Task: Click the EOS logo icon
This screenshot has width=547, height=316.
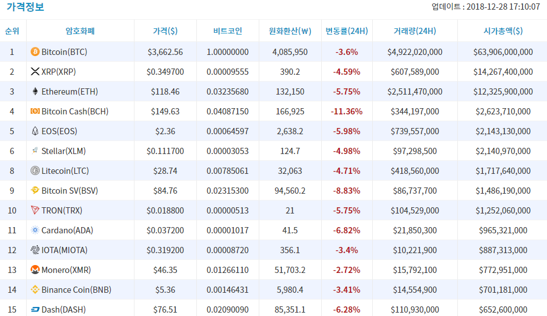Action: point(35,131)
